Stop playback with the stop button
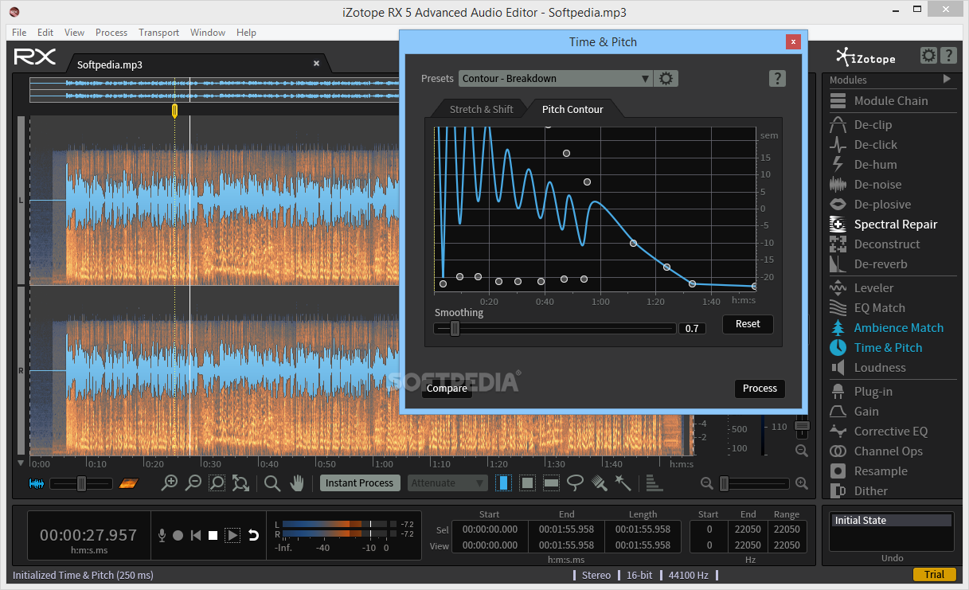Viewport: 969px width, 590px height. [213, 536]
